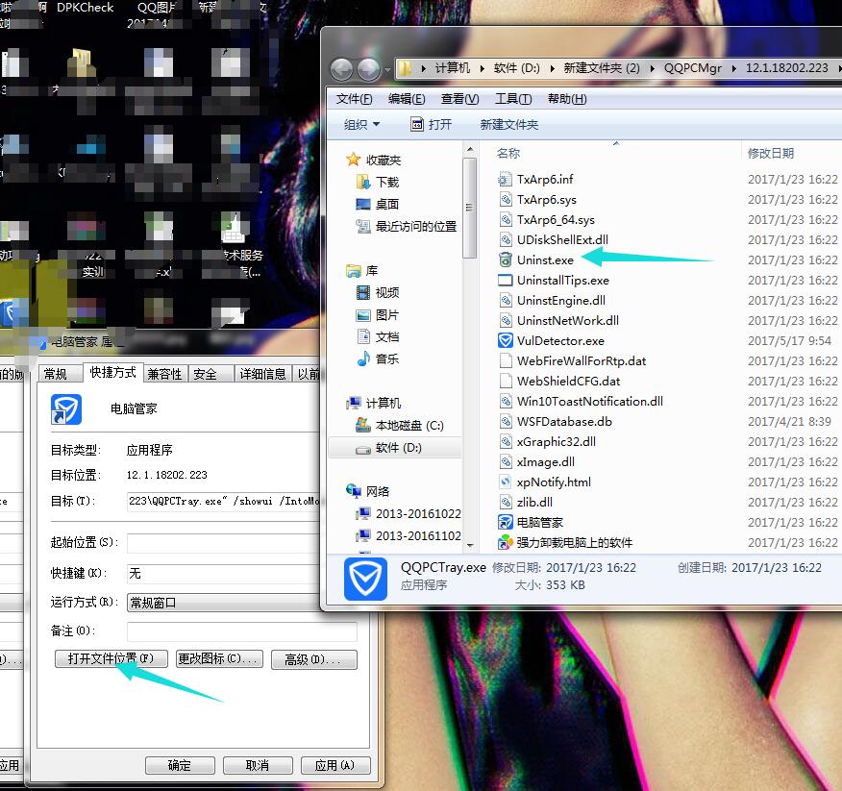Open network computer 2013-20161102
842x791 pixels.
point(409,535)
